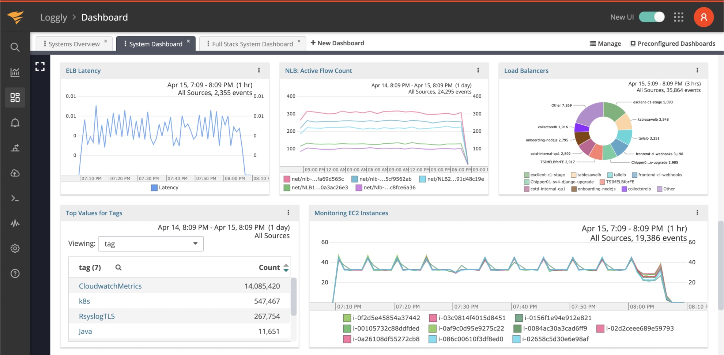Screen dimensions: 724x355
Task: Toggle Latency series in ELB legend
Action: (x=165, y=188)
